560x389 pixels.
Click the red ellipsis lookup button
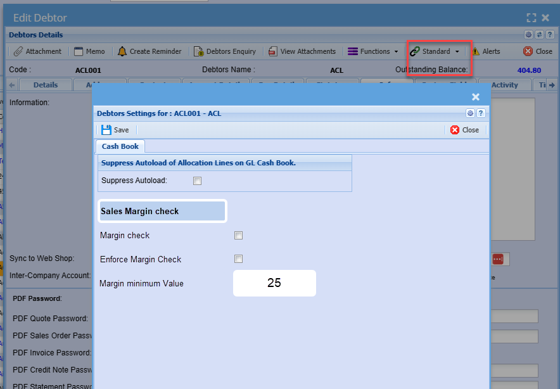(498, 259)
